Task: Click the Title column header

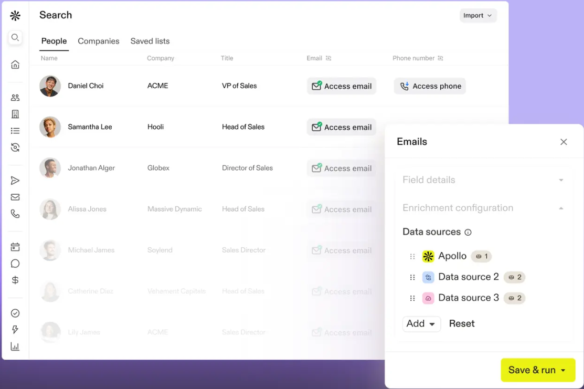Action: pyautogui.click(x=227, y=58)
